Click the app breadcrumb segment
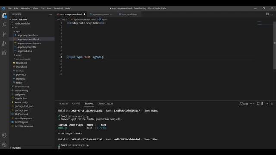The image size is (276, 155). click(65, 19)
